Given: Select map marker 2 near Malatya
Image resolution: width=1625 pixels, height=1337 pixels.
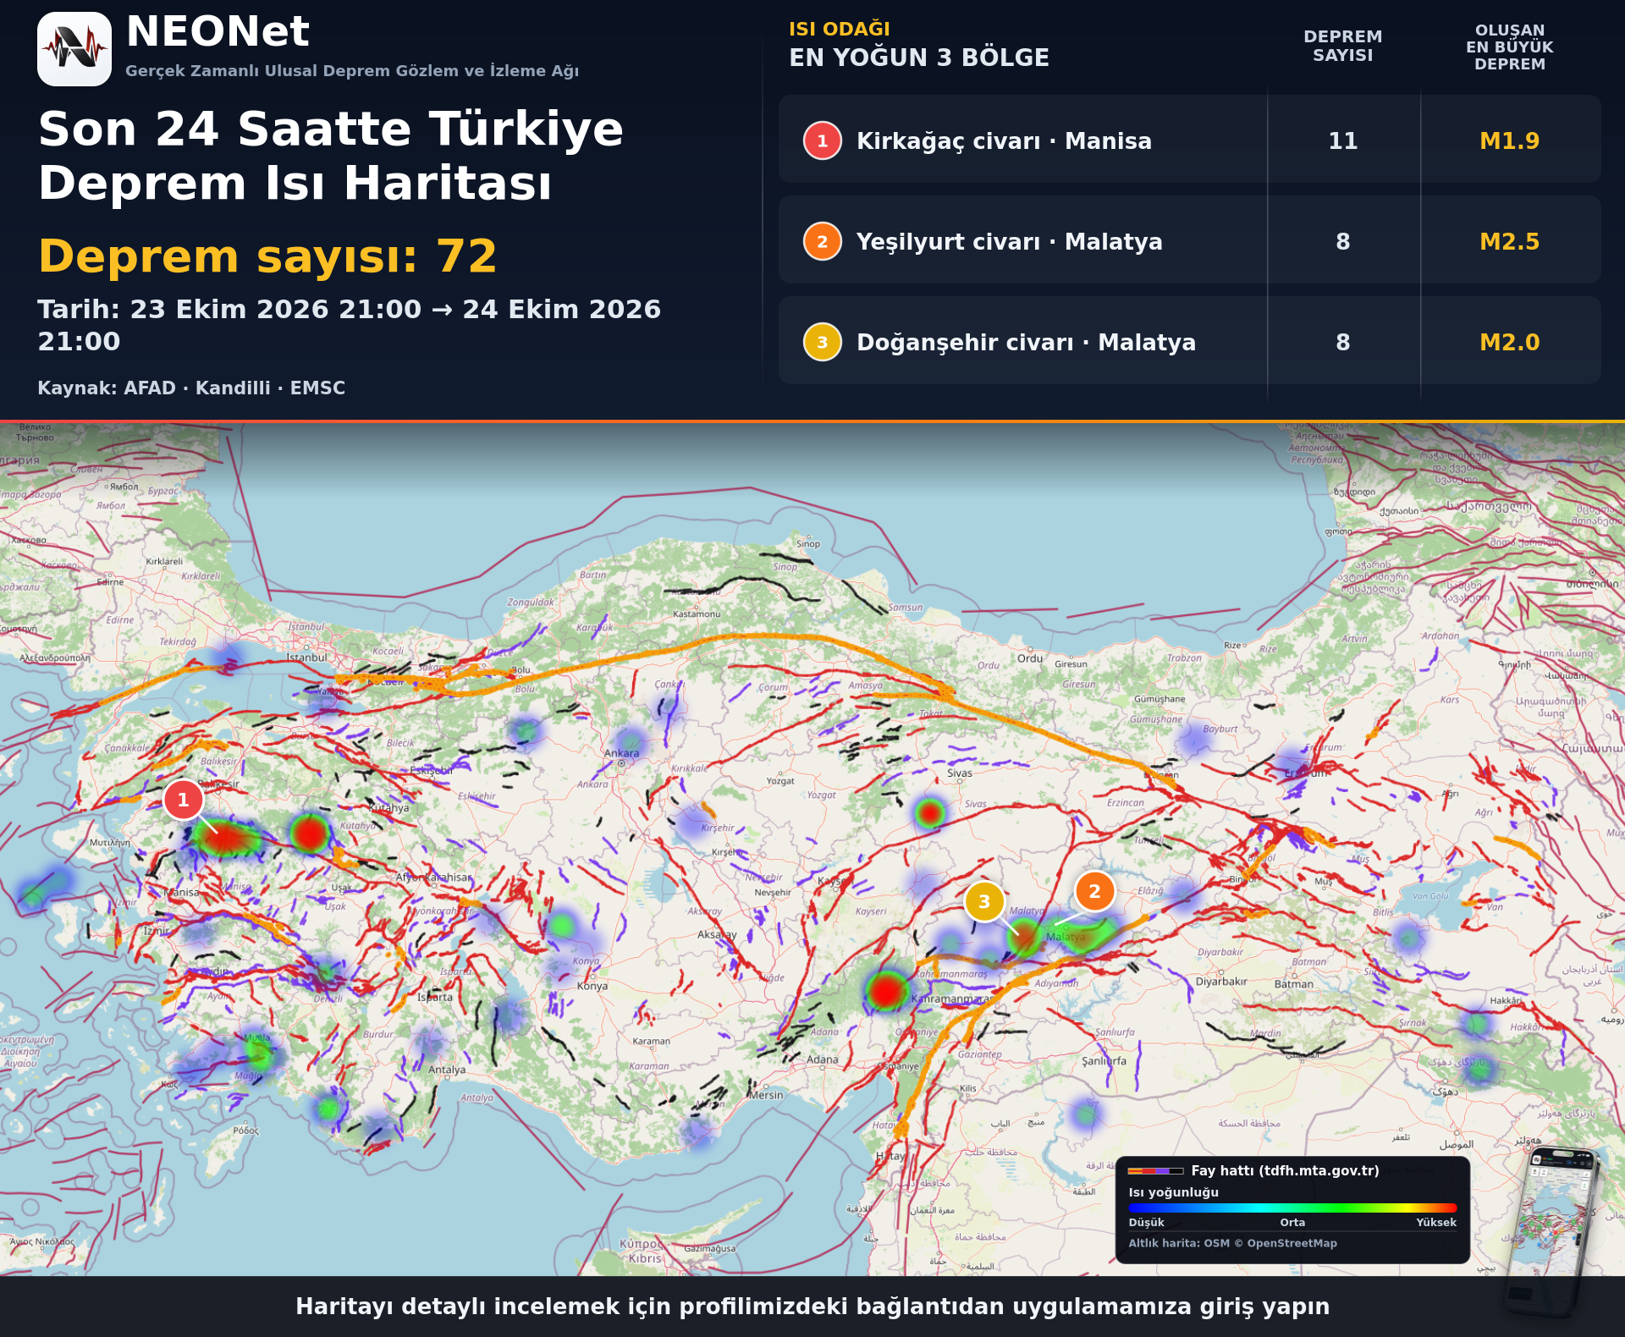Looking at the screenshot, I should click(1094, 891).
